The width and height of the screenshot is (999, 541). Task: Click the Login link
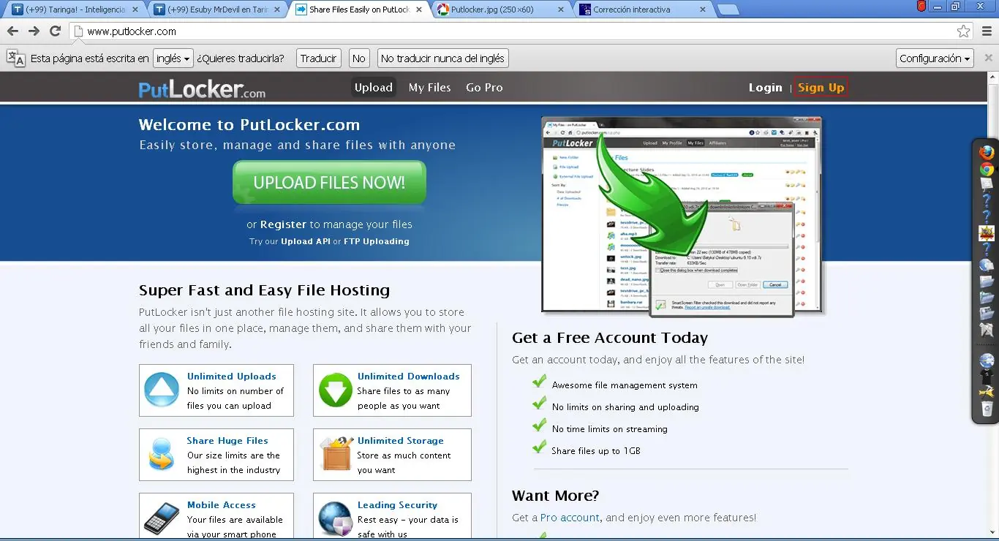point(765,88)
